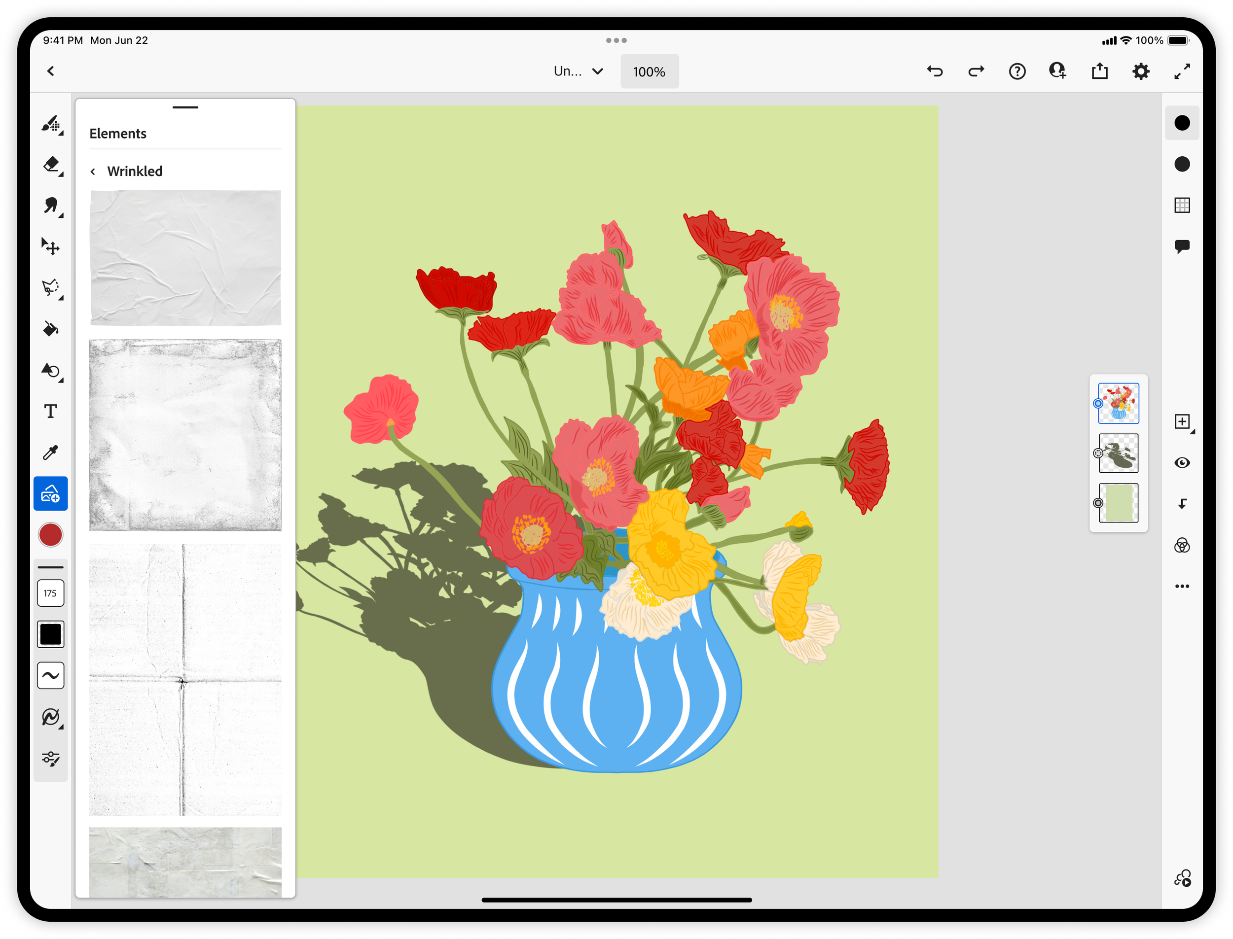The height and width of the screenshot is (939, 1233).
Task: Toggle layer visibility eye icon
Action: coord(1182,463)
